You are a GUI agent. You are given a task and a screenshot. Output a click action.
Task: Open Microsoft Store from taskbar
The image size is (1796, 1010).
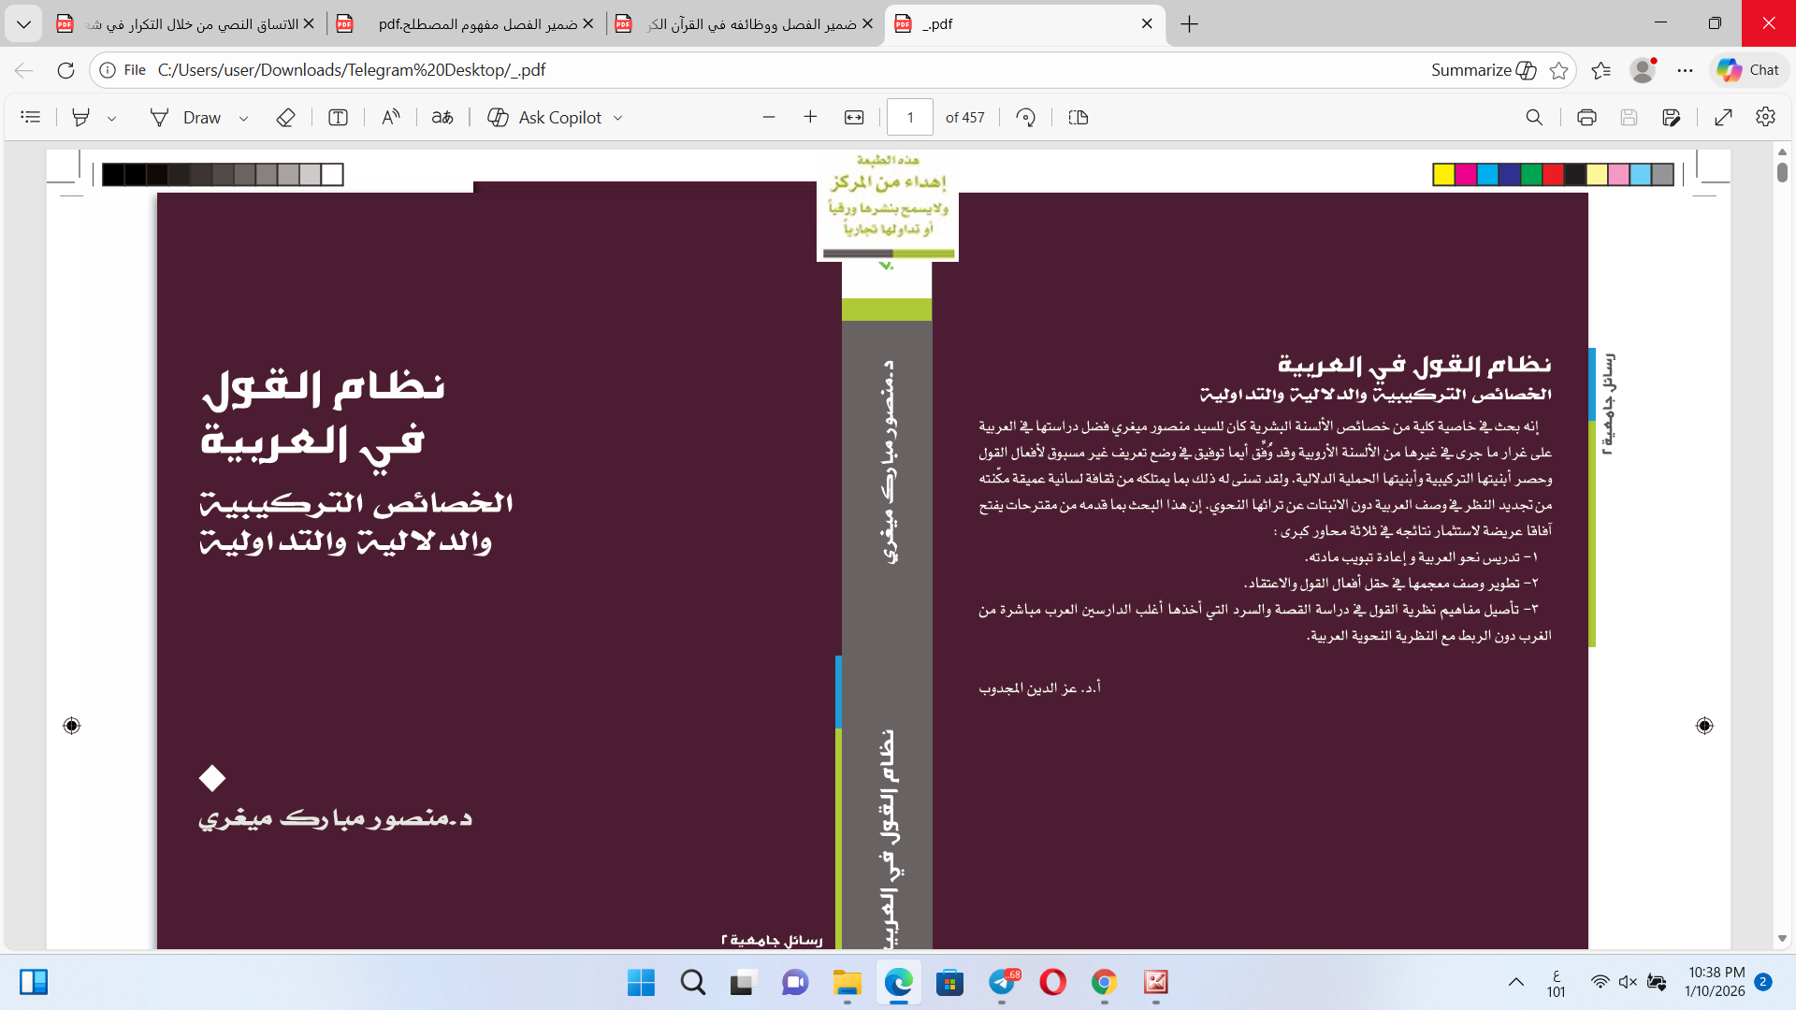pyautogui.click(x=950, y=983)
